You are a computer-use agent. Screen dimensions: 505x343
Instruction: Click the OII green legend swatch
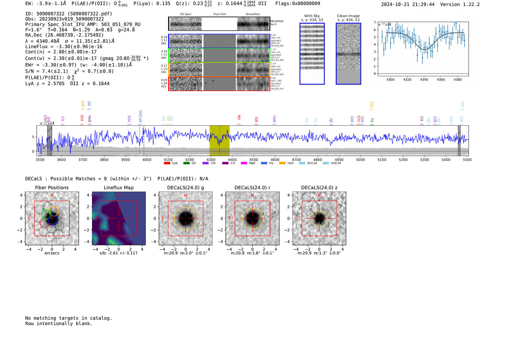(x=186, y=163)
